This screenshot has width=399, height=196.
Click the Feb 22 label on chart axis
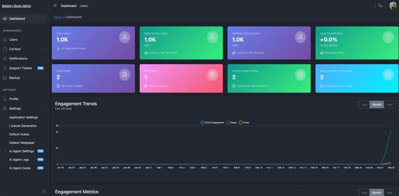point(391,168)
